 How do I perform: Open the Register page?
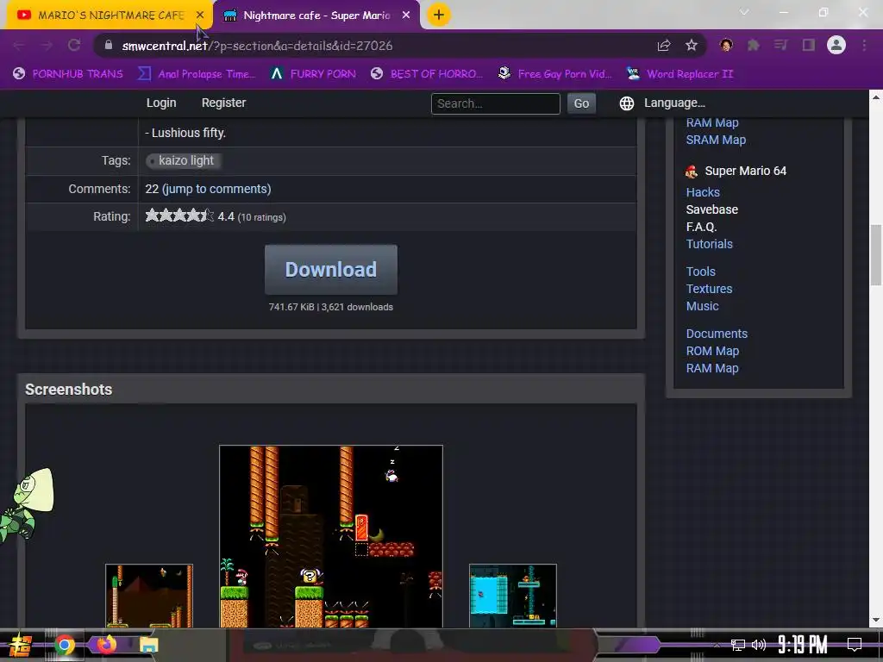click(223, 103)
